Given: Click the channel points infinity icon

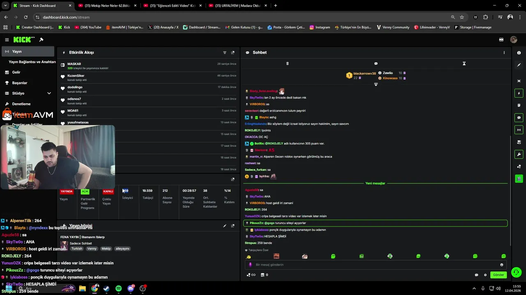Looking at the screenshot, I should [x=251, y=275].
